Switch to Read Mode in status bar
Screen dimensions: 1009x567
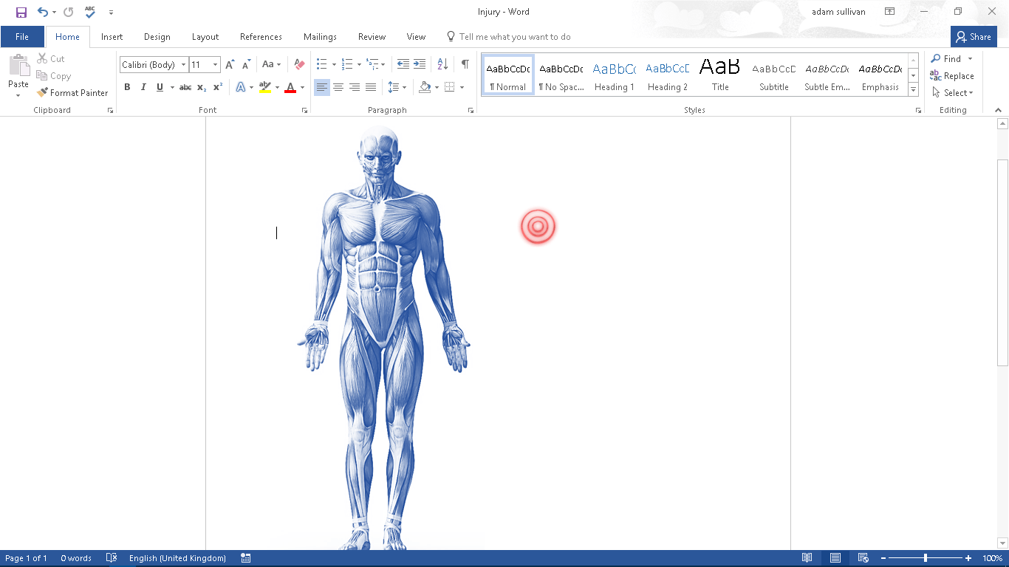[x=807, y=557]
